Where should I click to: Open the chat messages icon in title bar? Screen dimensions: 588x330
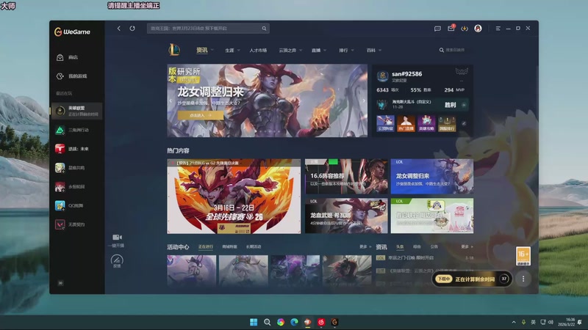click(x=437, y=29)
